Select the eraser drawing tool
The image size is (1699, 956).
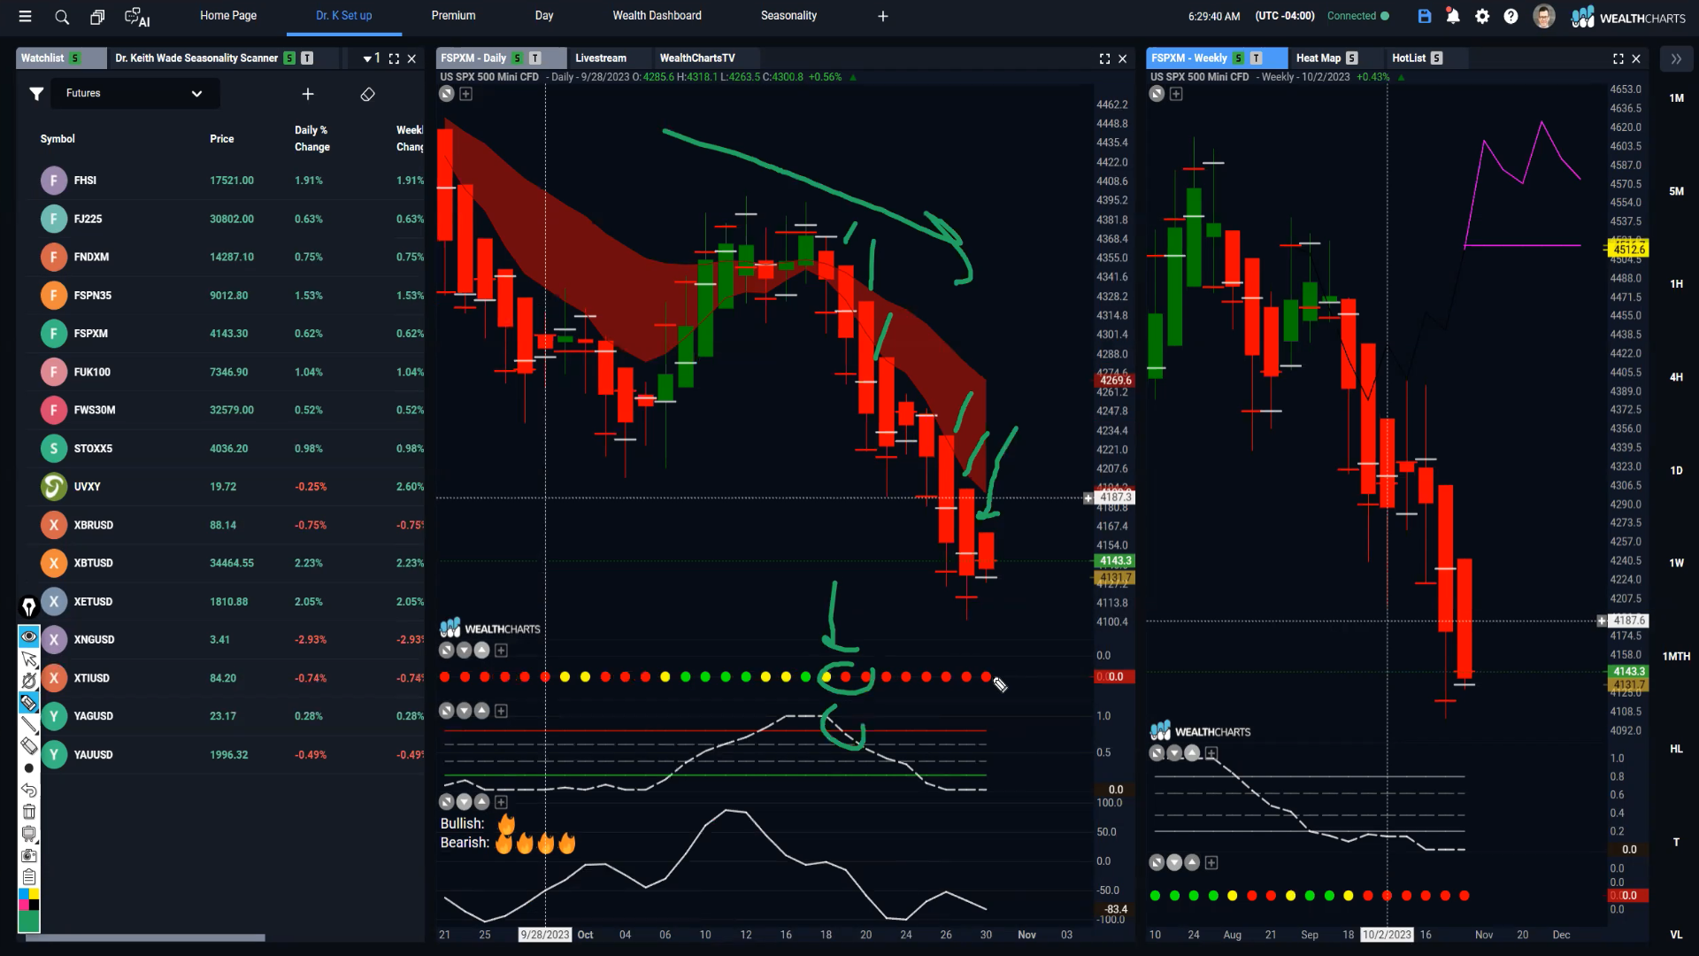click(29, 746)
